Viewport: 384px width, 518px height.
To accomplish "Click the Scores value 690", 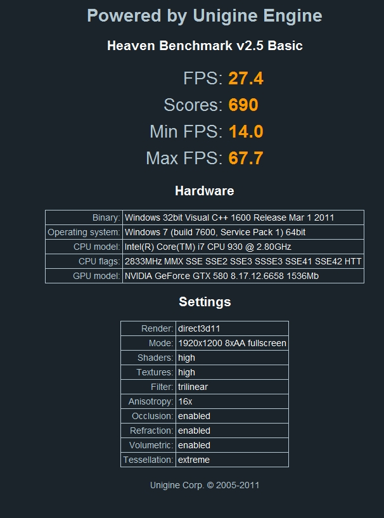I will (x=243, y=105).
